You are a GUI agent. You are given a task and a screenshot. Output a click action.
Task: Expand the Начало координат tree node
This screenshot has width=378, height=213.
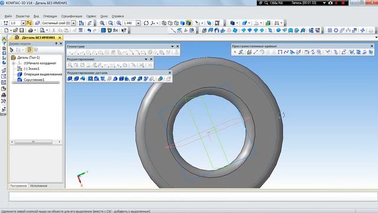coord(14,63)
